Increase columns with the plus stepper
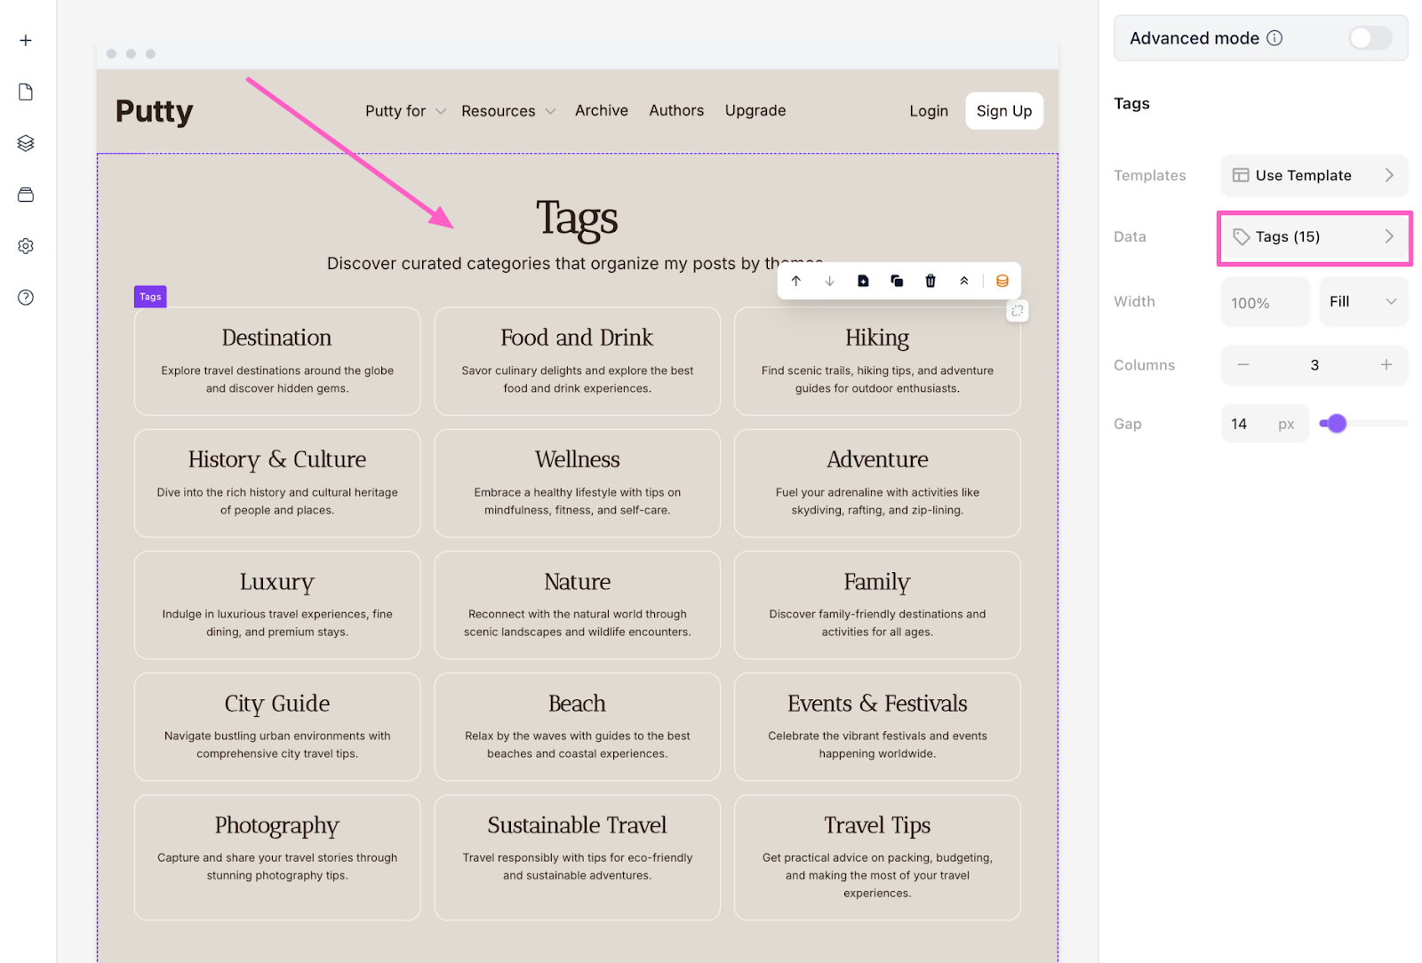Viewport: 1422px width, 963px height. point(1386,365)
